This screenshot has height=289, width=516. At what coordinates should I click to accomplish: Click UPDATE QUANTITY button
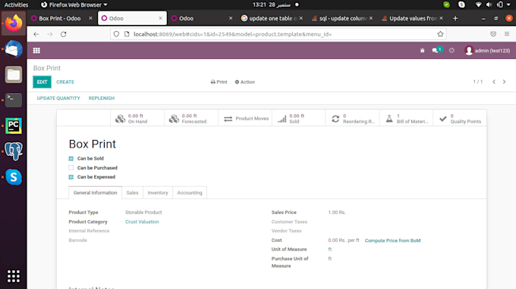tap(58, 98)
